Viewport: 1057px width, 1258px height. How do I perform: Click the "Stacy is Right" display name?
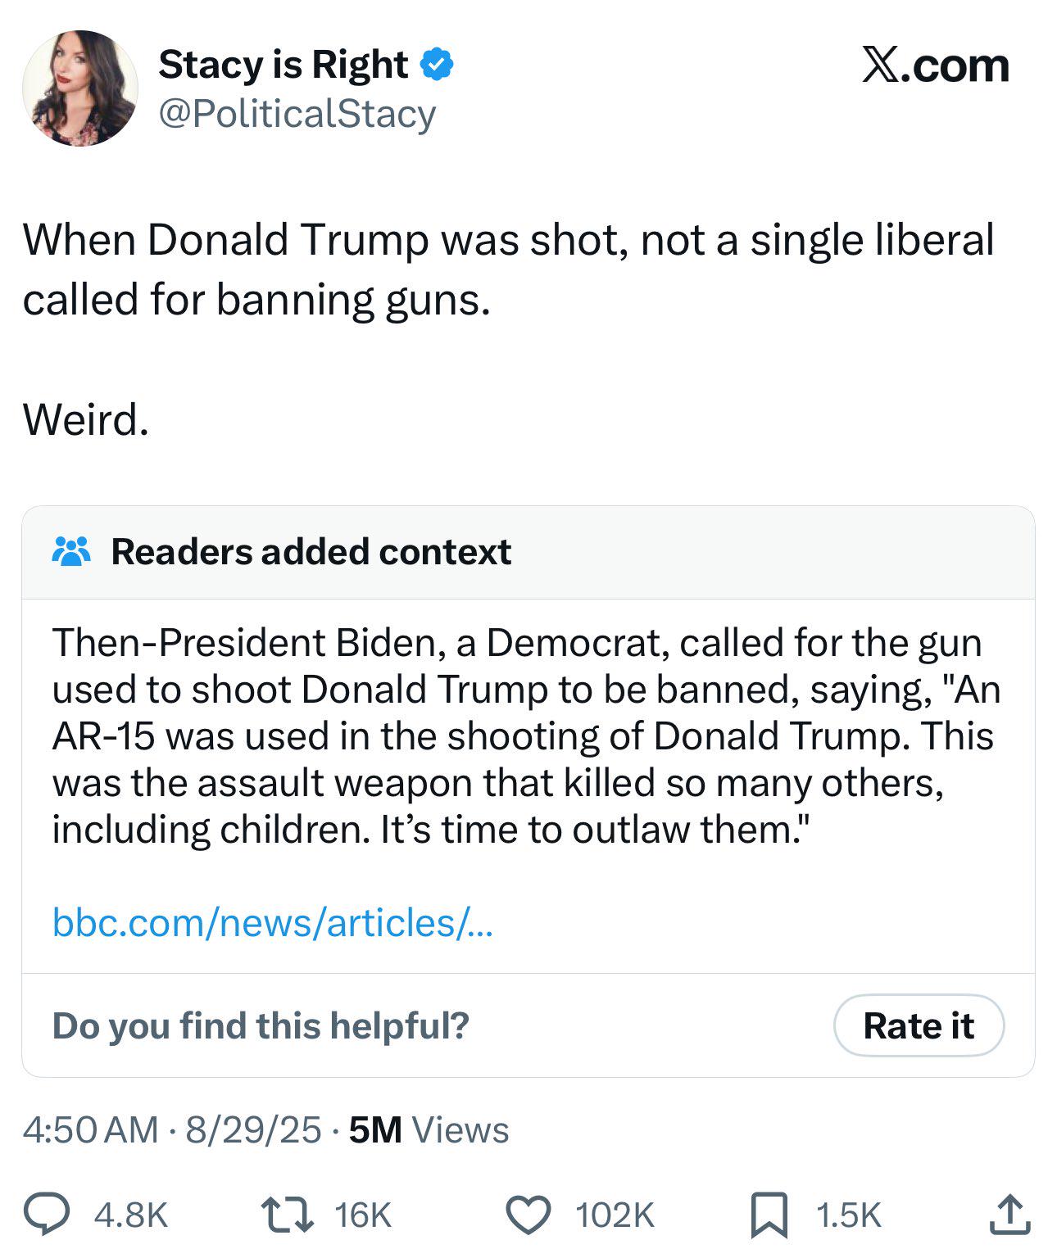coord(283,65)
